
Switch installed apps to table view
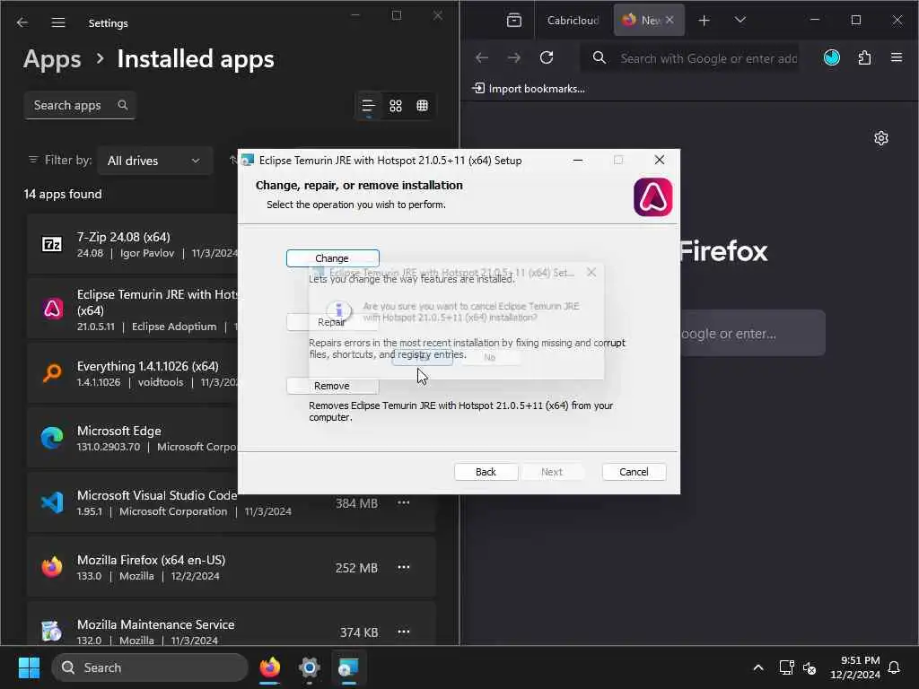422,106
